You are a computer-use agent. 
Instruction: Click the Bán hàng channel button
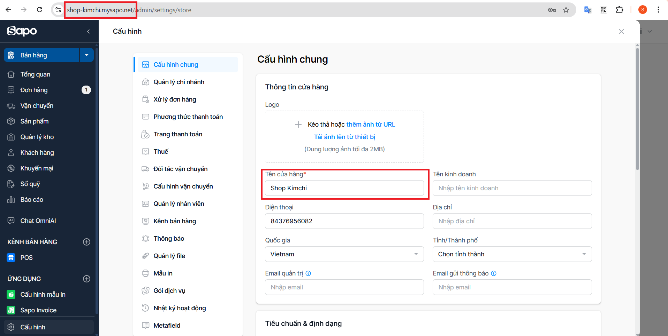pos(42,55)
